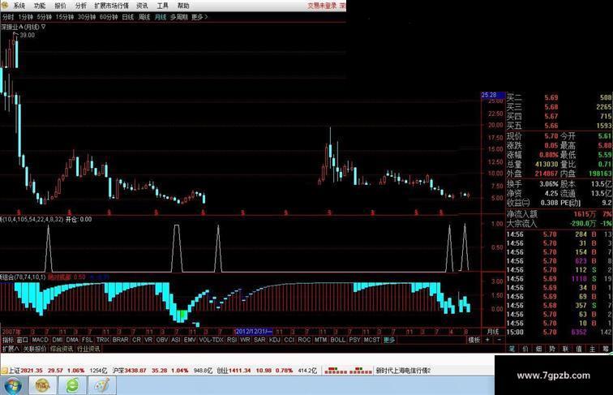Screen dimensions: 613x395
Task: Switch chart period to 日线
Action: (x=128, y=17)
